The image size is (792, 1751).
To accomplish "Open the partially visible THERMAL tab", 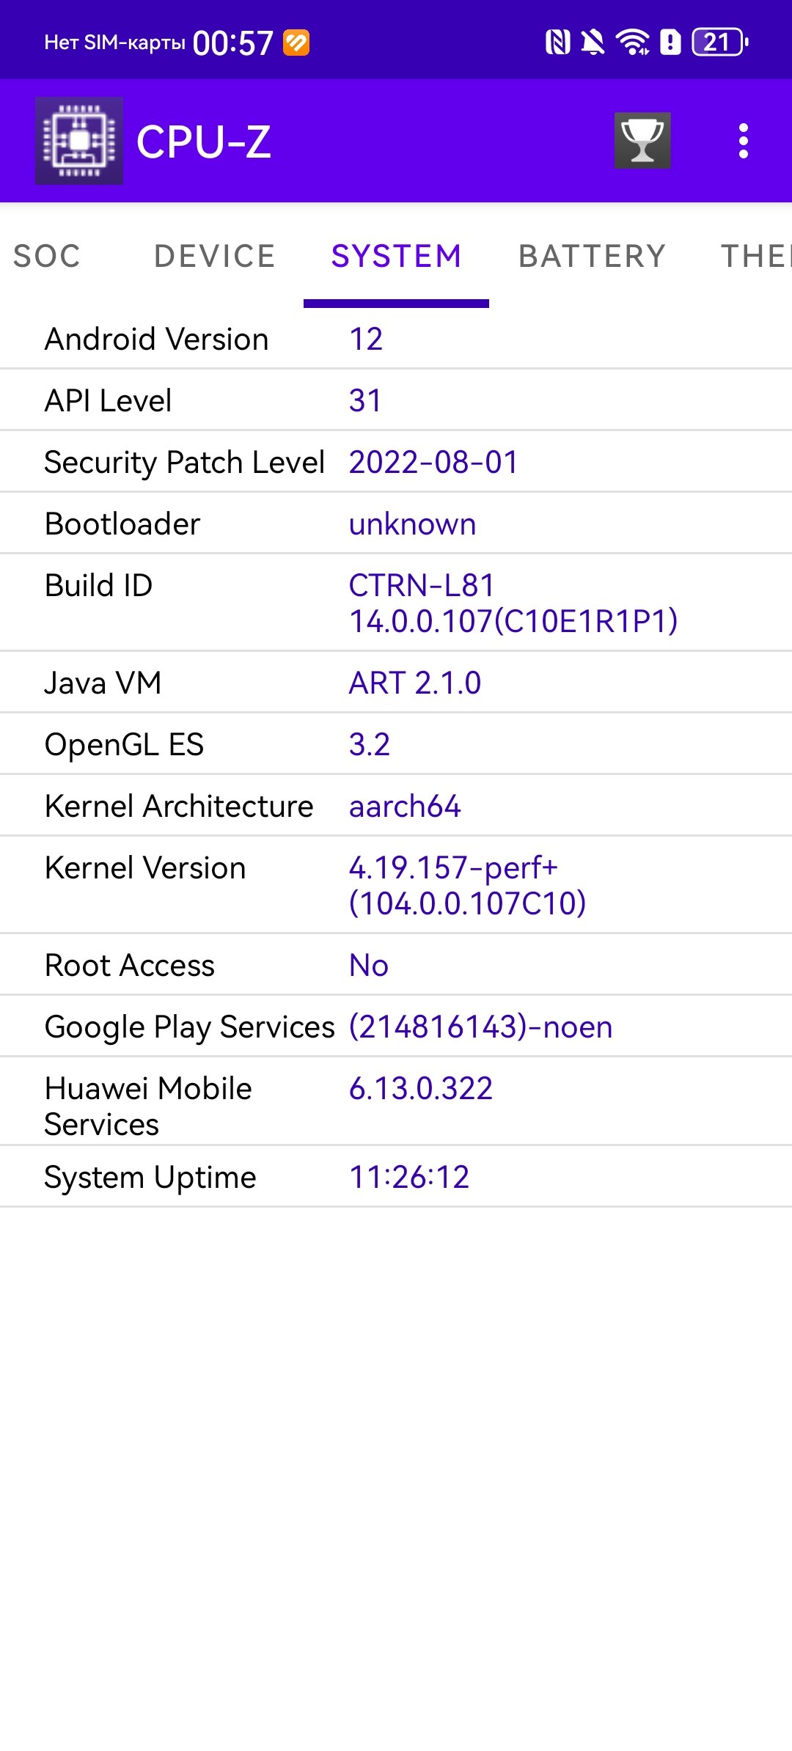I will [755, 256].
